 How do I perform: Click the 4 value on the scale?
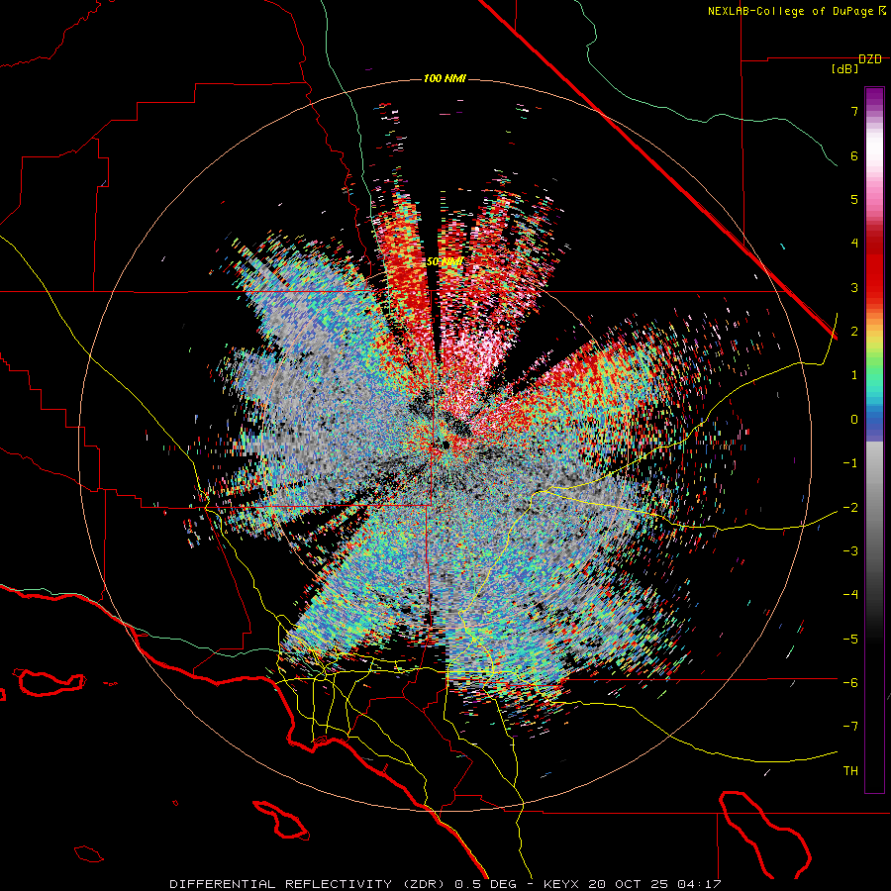854,244
